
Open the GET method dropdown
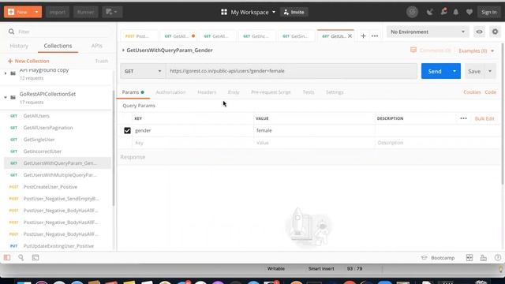click(x=143, y=71)
